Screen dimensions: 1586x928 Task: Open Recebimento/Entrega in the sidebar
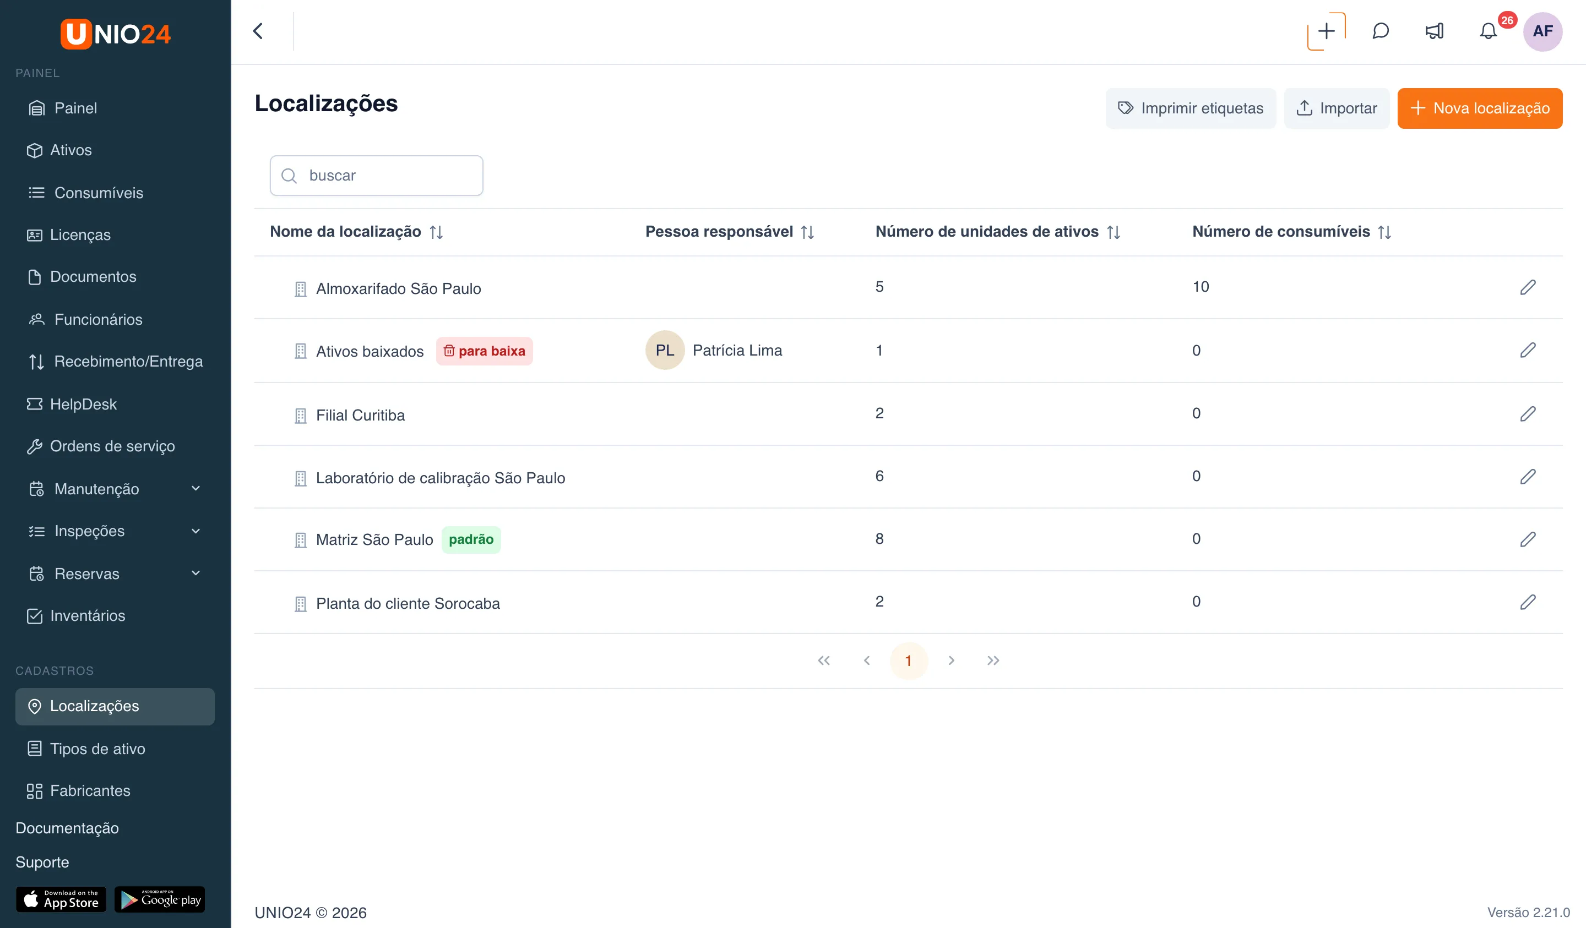tap(115, 361)
